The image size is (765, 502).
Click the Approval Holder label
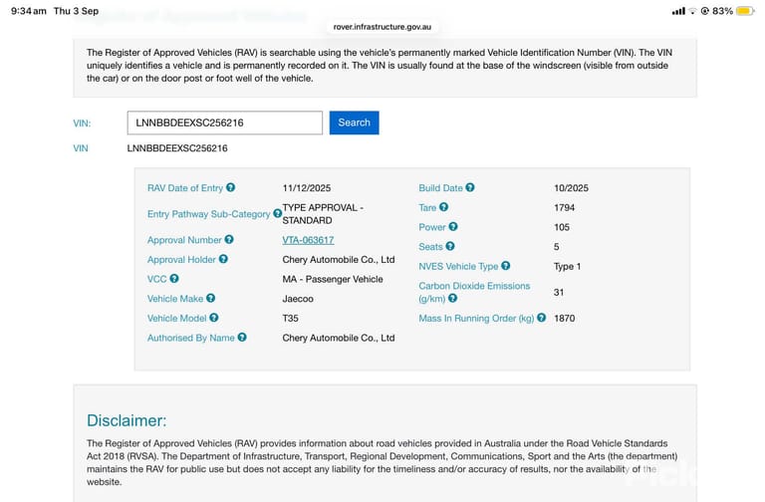coord(181,260)
